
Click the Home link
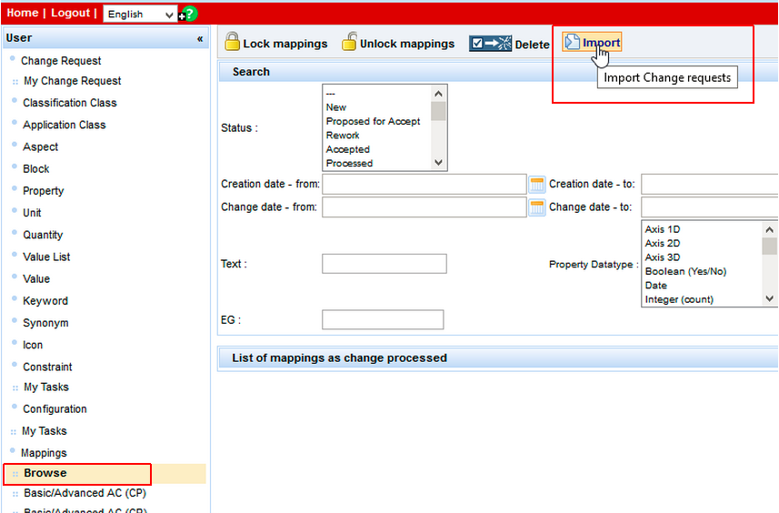pos(22,13)
